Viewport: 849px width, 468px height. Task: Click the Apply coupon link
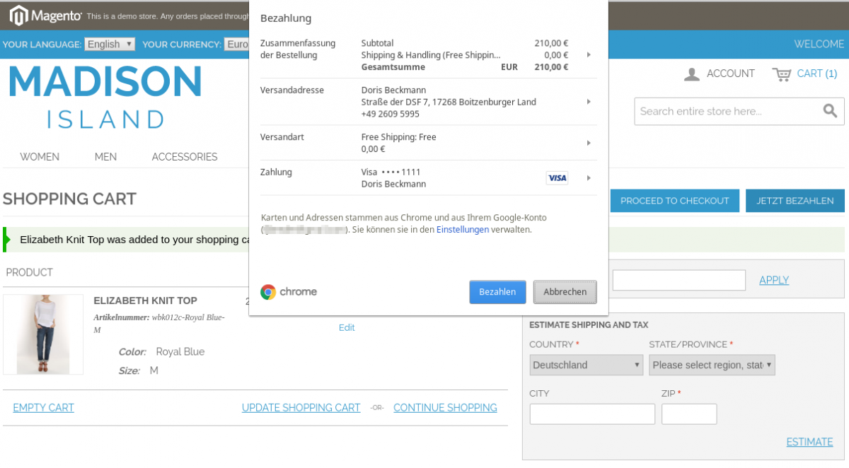(774, 280)
